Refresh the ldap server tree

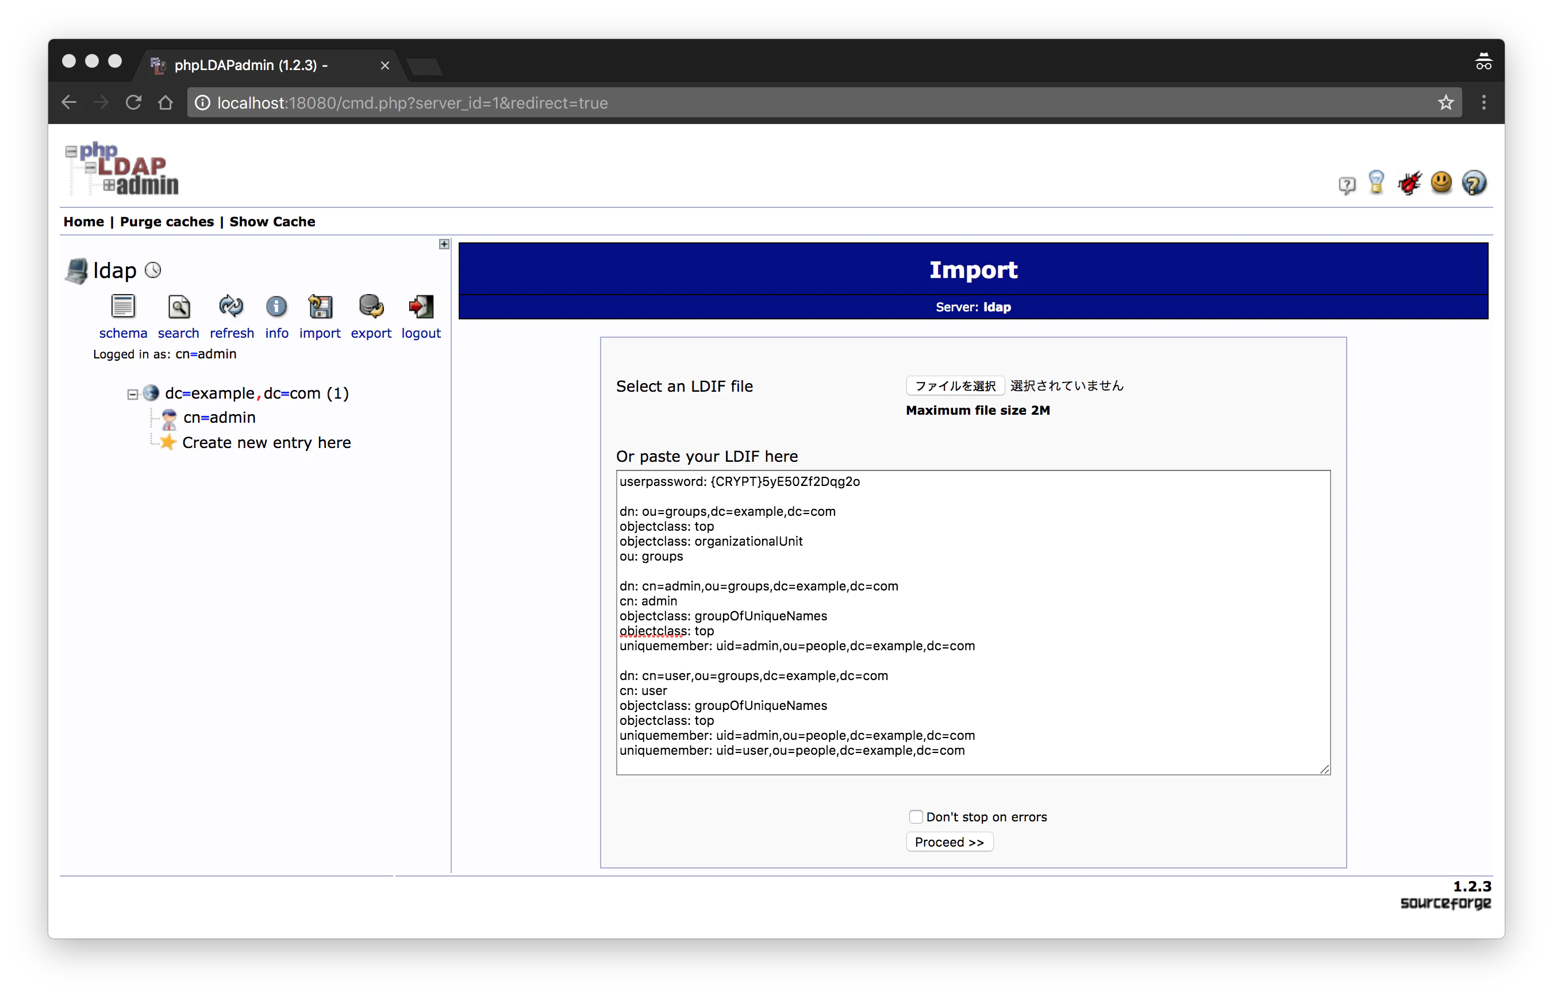pyautogui.click(x=231, y=307)
